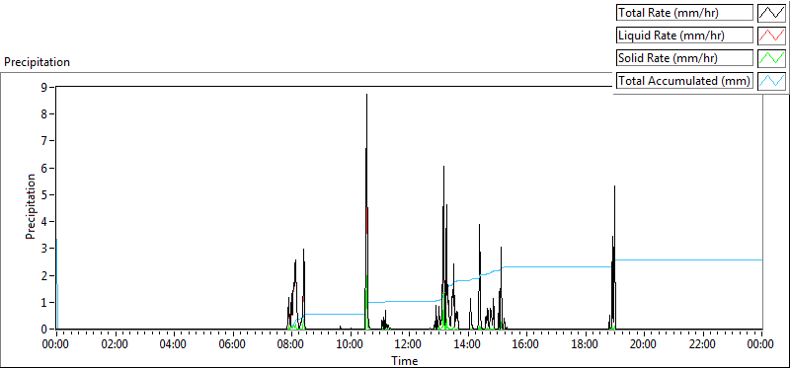This screenshot has height=368, width=790.
Task: Click the Precipitation graph caption above plot
Action: click(x=37, y=62)
